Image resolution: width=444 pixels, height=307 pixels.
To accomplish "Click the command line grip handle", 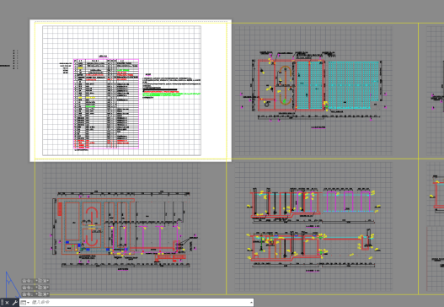I will pos(2,303).
